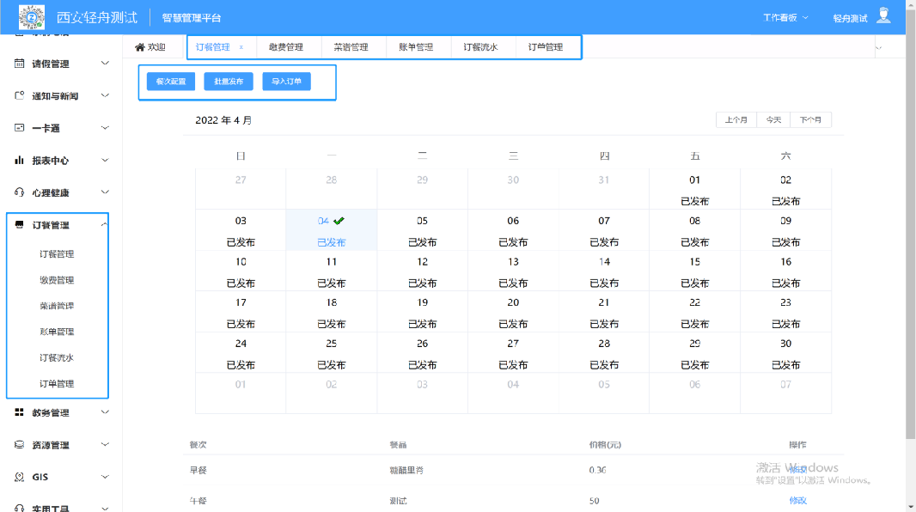Select calendar day 24
916x512 pixels.
click(241, 352)
